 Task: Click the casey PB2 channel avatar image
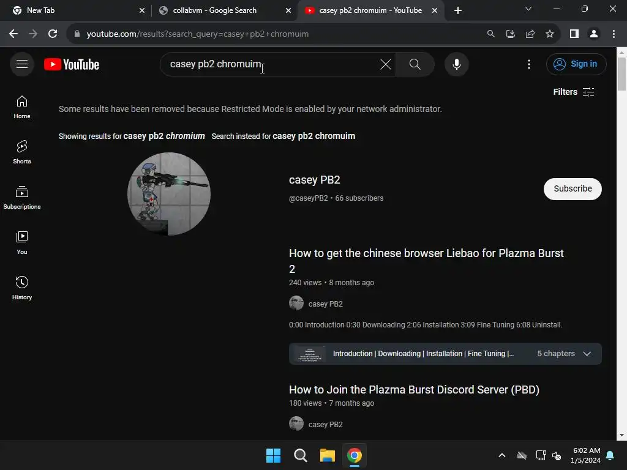[169, 194]
